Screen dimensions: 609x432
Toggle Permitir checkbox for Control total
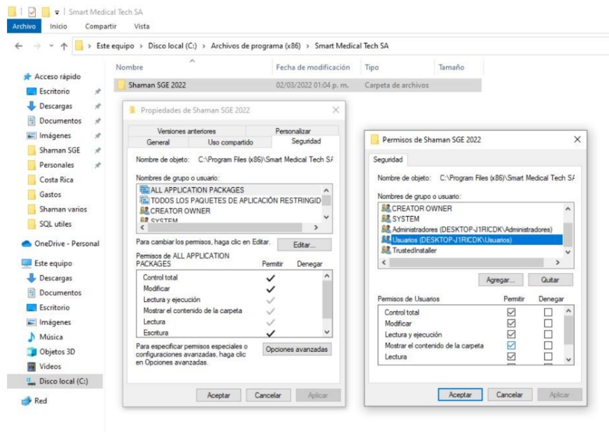click(511, 312)
